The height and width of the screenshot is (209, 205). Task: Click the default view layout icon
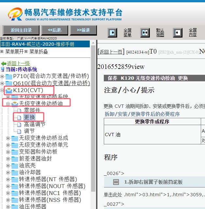(x=145, y=33)
